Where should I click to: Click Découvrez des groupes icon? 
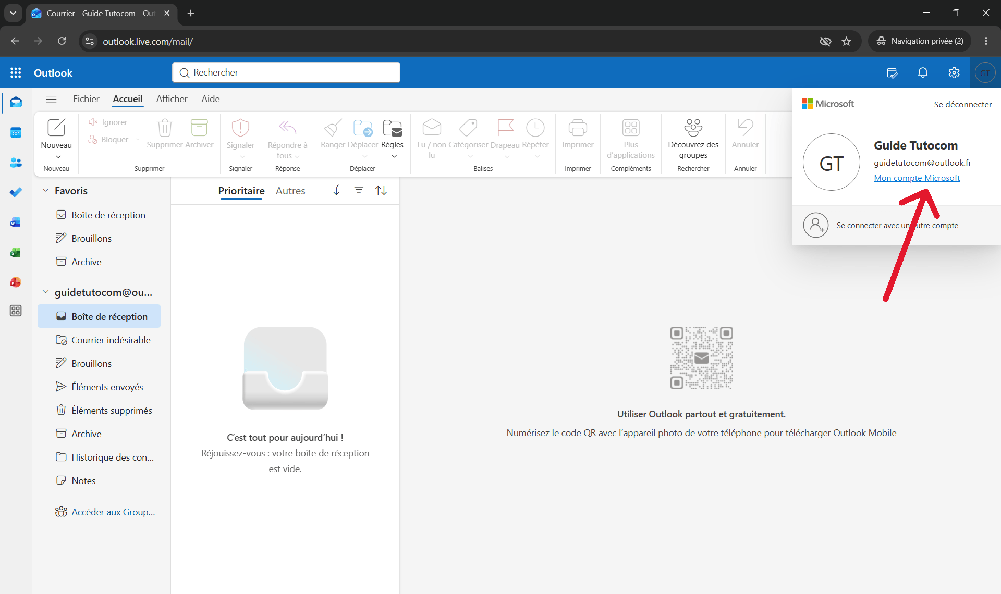[693, 128]
